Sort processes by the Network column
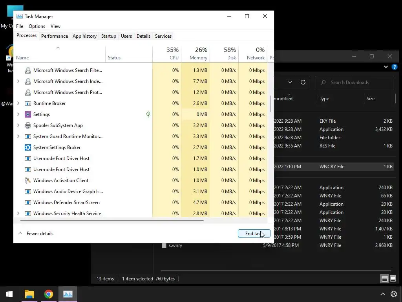402x302 pixels. (253, 53)
